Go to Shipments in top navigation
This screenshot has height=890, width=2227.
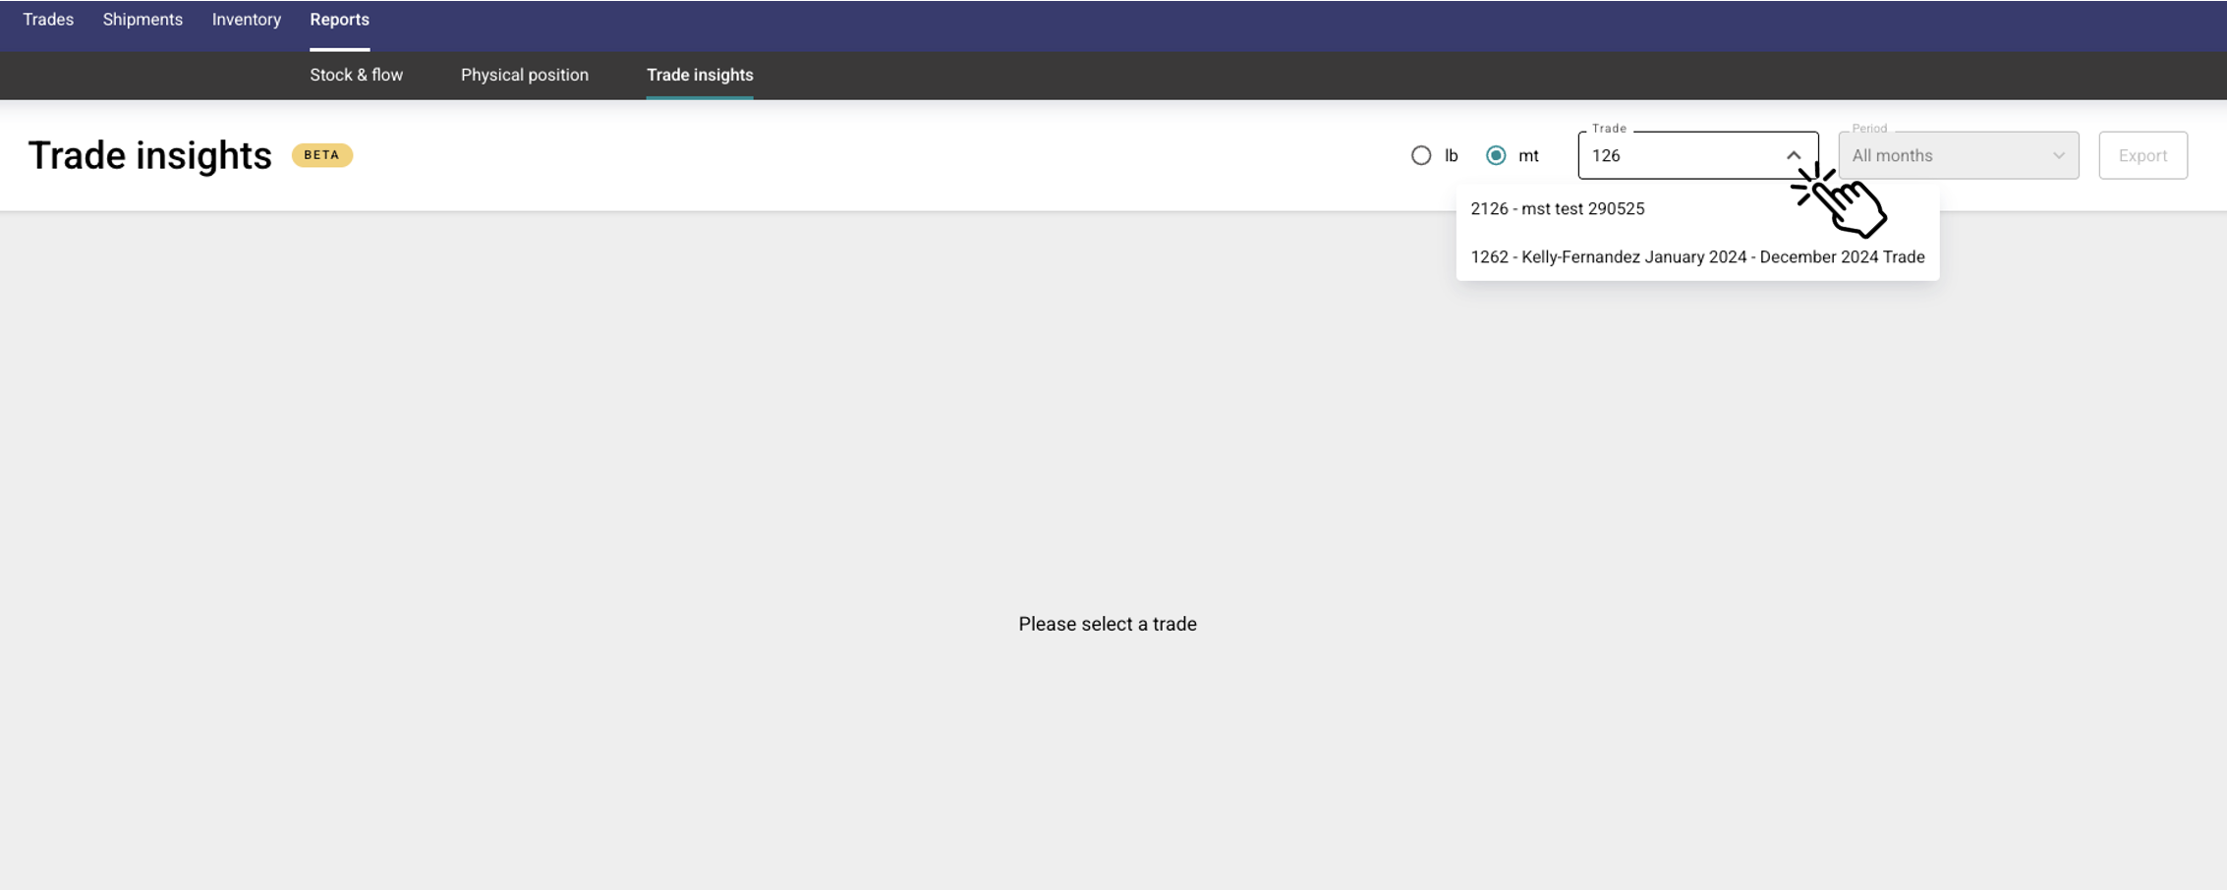pos(143,20)
